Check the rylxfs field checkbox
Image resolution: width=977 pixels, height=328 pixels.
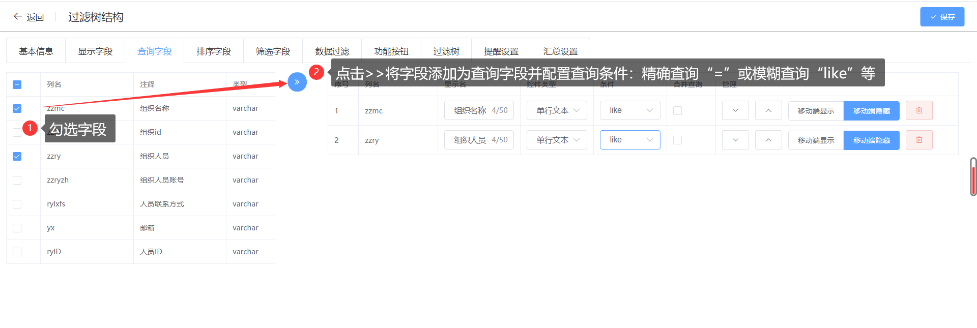tap(17, 204)
